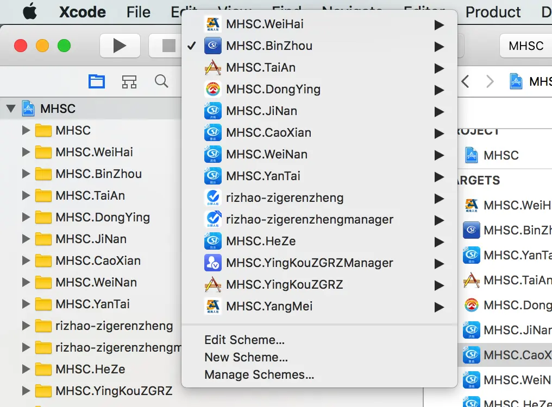Choose MHSC.WeiNan scheme in popup menu
This screenshot has width=552, height=407.
pyautogui.click(x=319, y=155)
